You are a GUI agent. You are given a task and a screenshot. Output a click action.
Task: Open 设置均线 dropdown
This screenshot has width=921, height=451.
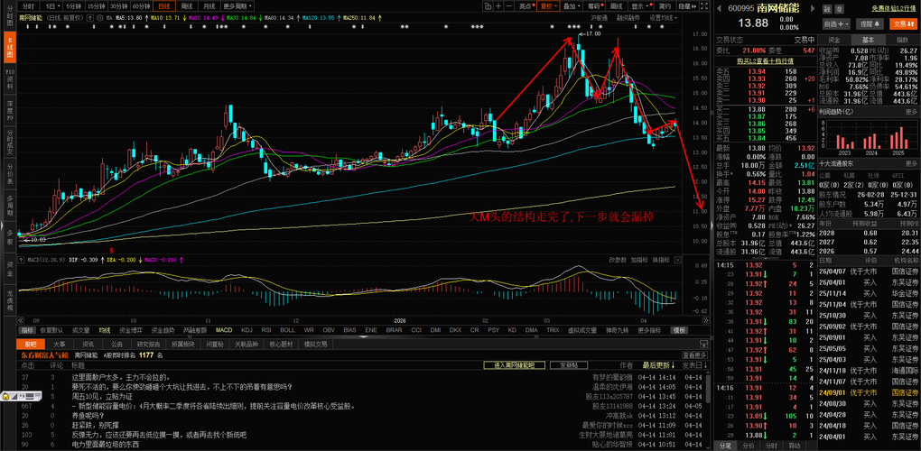tap(663, 18)
